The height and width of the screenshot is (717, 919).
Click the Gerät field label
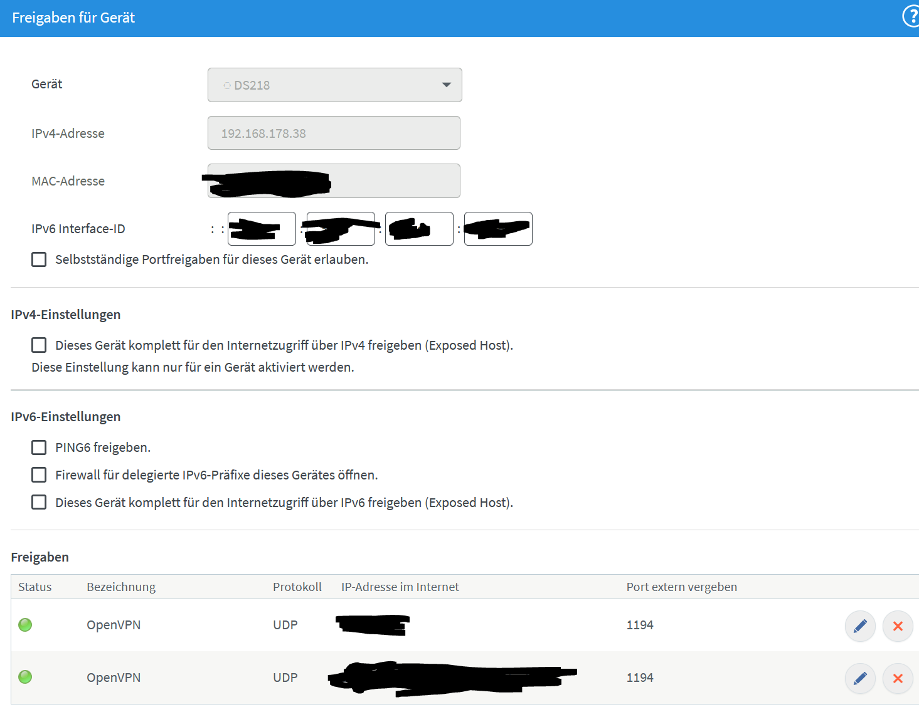(47, 84)
